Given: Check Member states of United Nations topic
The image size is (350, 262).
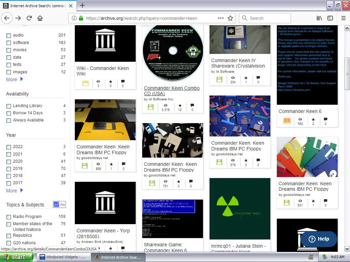Looking at the screenshot, I should 9,224.
